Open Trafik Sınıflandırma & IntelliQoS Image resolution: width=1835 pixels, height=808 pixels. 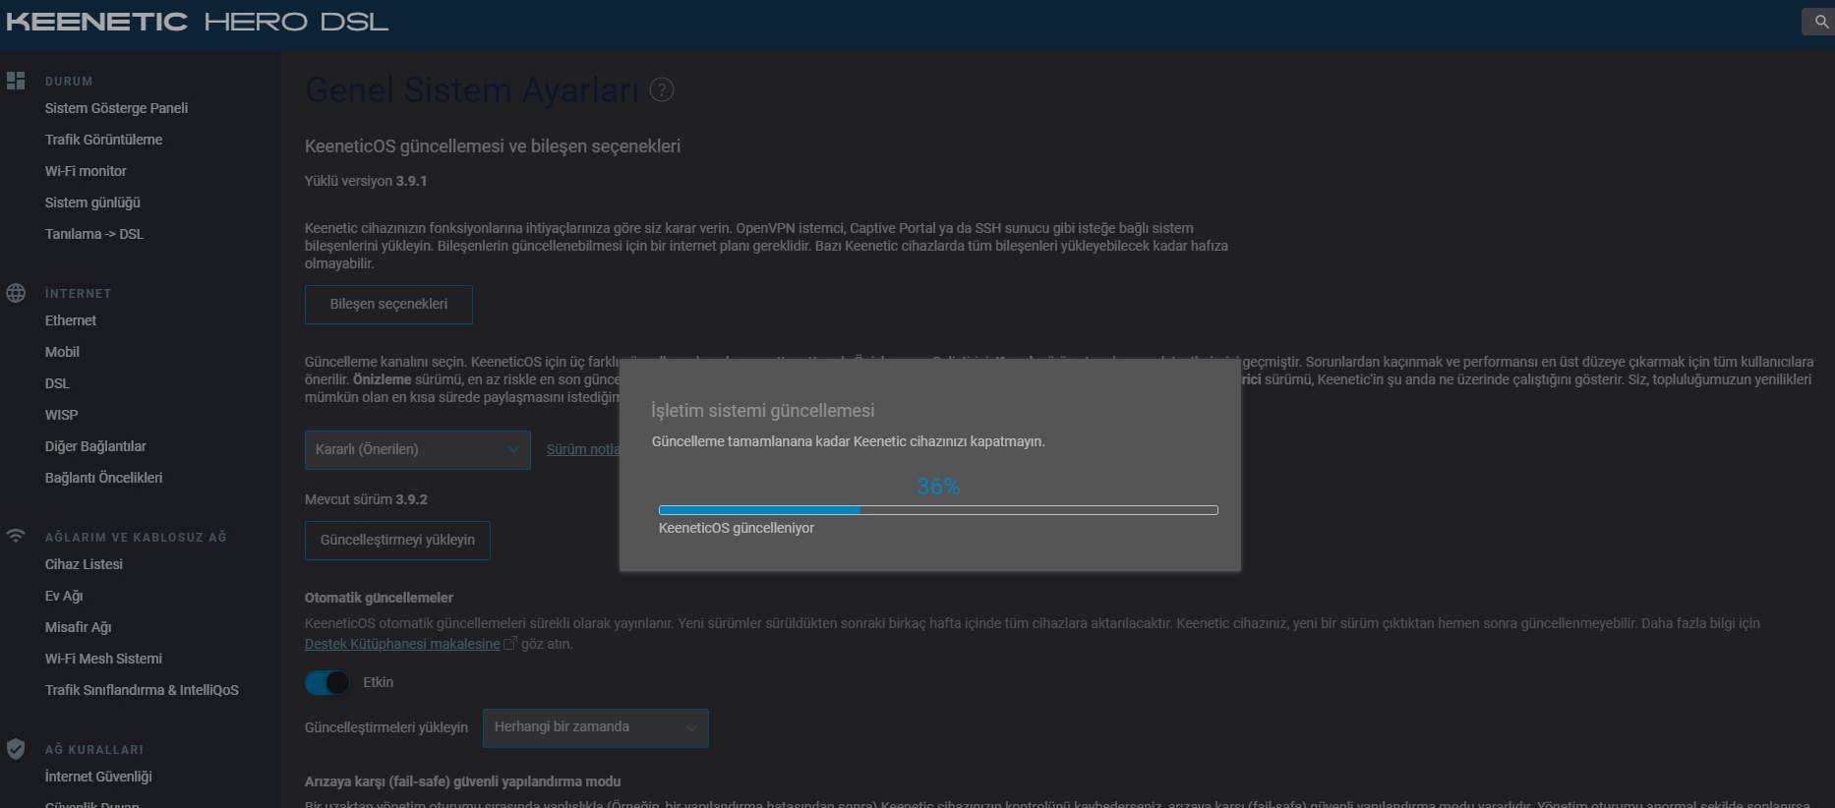142,690
